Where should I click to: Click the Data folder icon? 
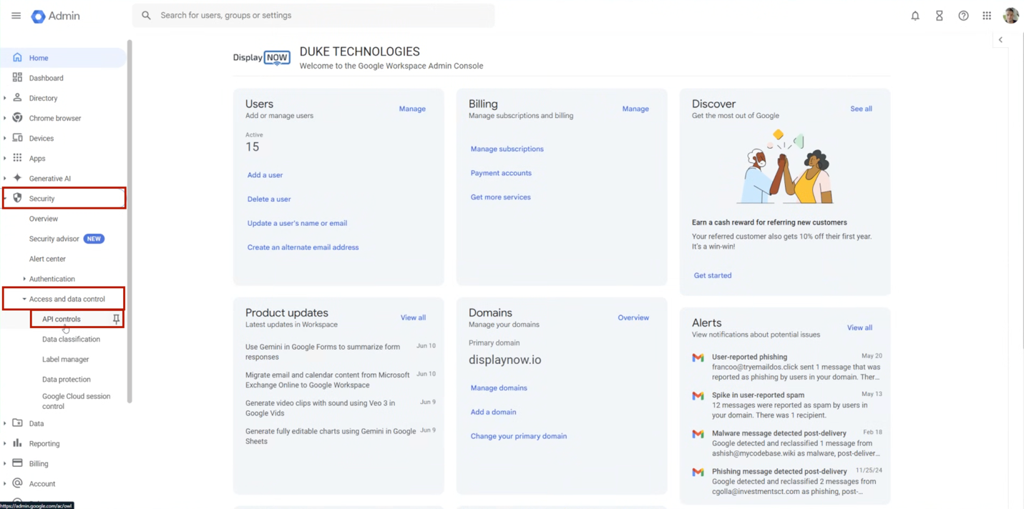coord(17,422)
